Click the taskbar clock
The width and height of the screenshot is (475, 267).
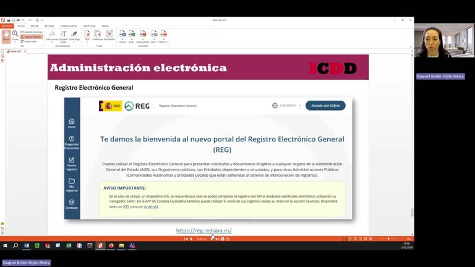point(406,245)
